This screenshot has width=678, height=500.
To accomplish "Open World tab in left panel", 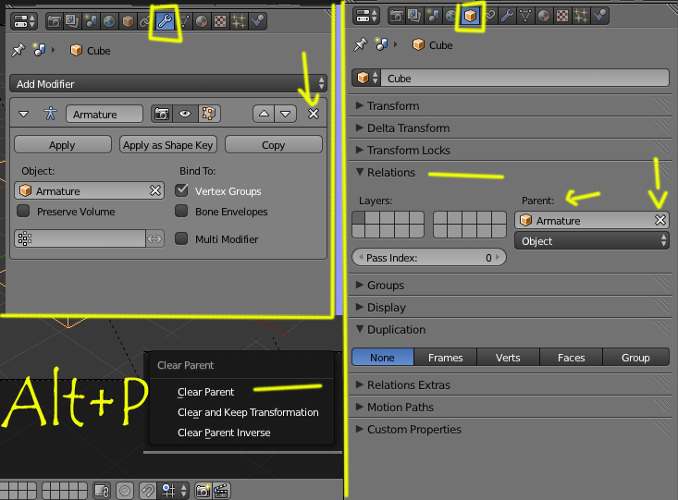I will pyautogui.click(x=109, y=21).
